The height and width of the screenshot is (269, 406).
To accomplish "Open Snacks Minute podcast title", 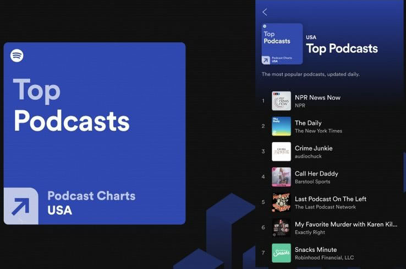I will 316,250.
